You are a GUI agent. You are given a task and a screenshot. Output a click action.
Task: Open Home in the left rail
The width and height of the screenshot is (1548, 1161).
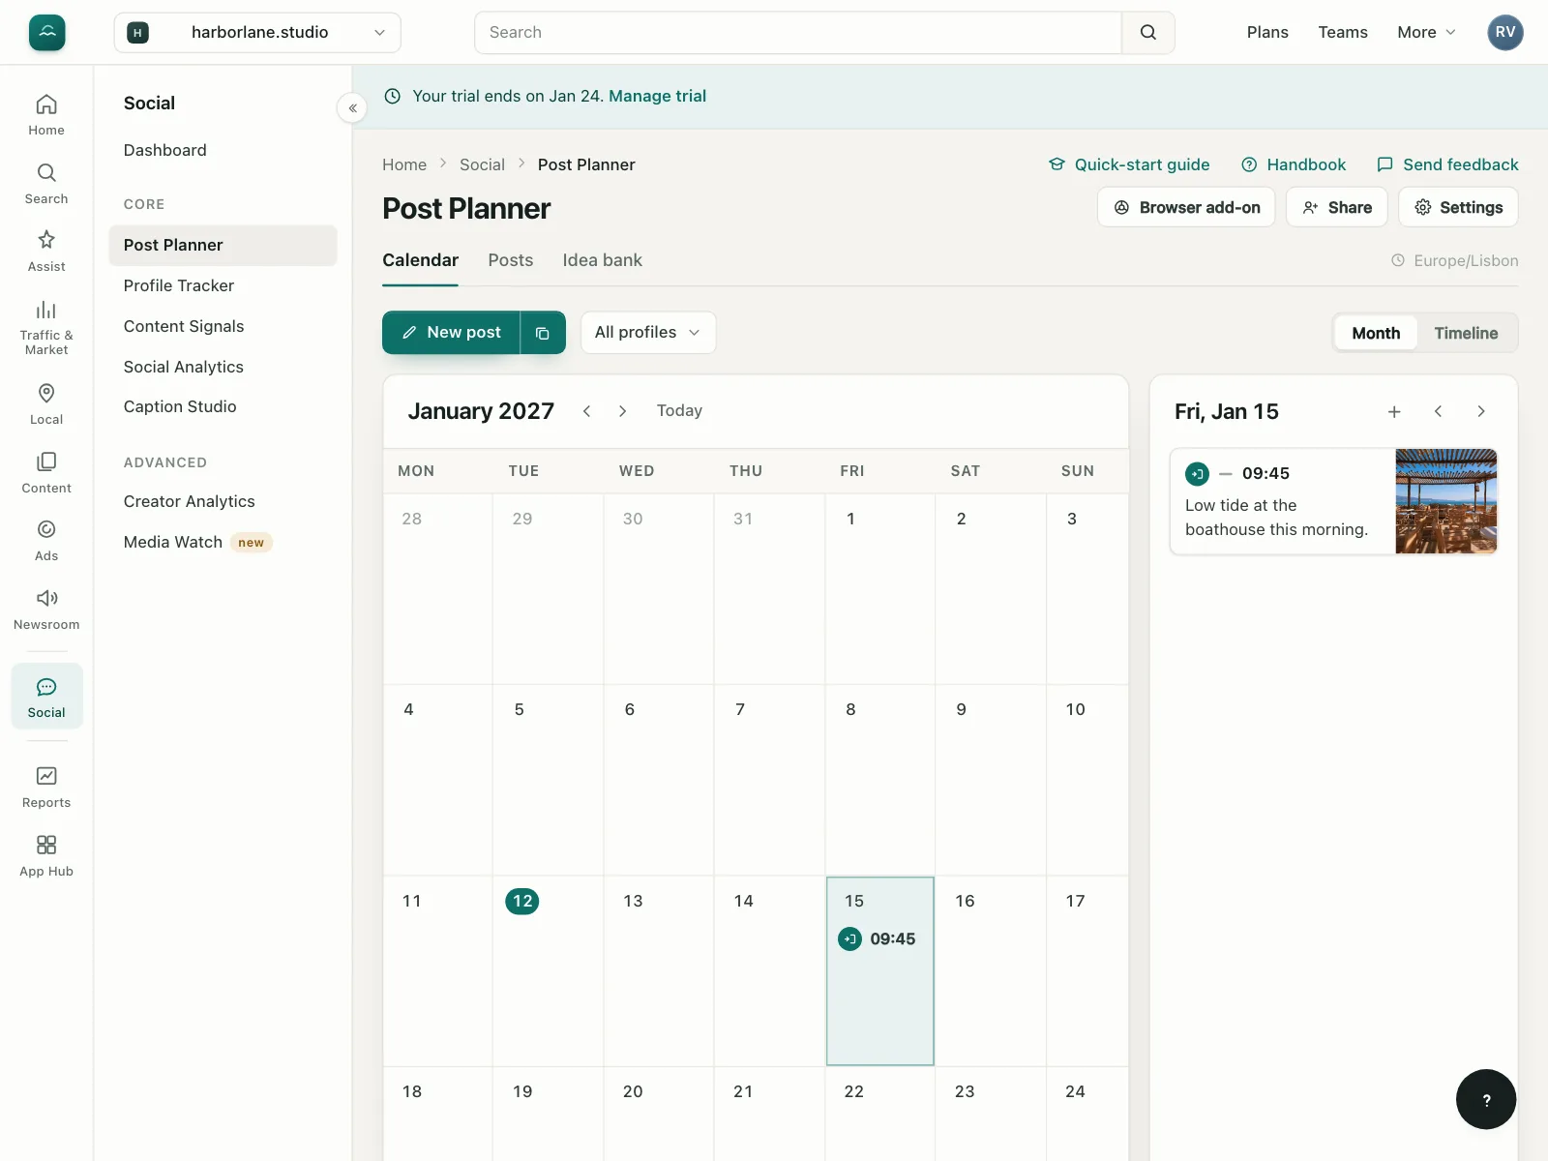[46, 115]
